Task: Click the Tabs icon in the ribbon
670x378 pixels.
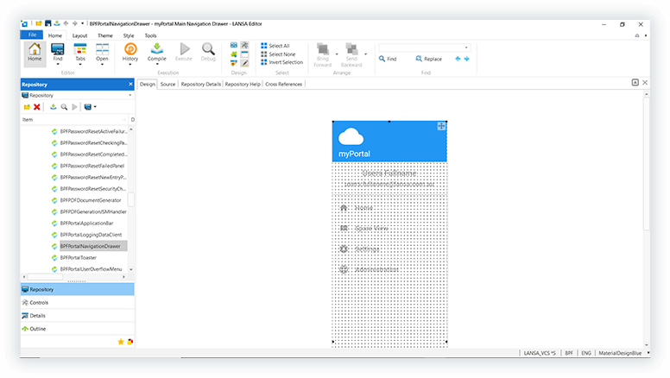Action: point(80,49)
